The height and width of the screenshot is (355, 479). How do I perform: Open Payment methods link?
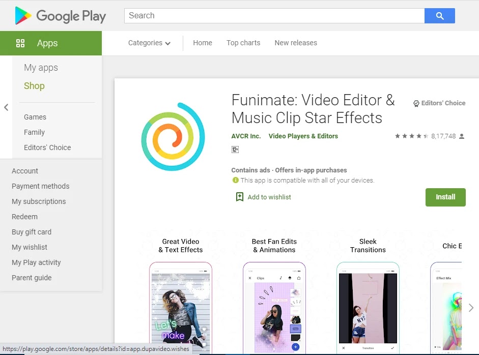[x=40, y=186]
